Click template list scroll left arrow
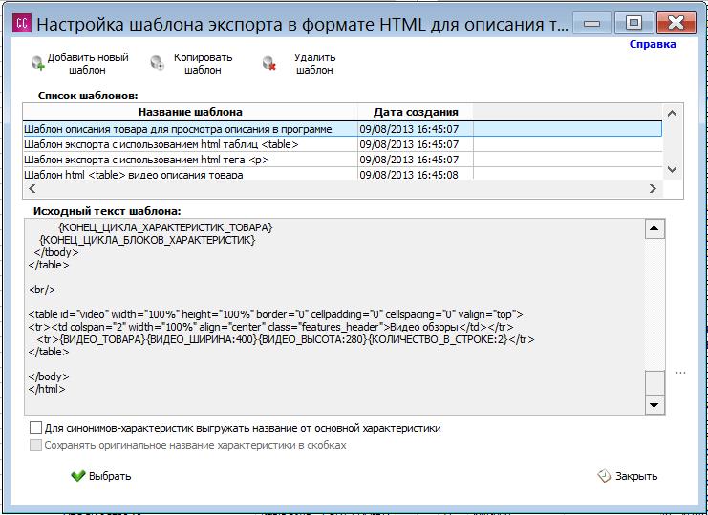The width and height of the screenshot is (708, 515). (32, 188)
